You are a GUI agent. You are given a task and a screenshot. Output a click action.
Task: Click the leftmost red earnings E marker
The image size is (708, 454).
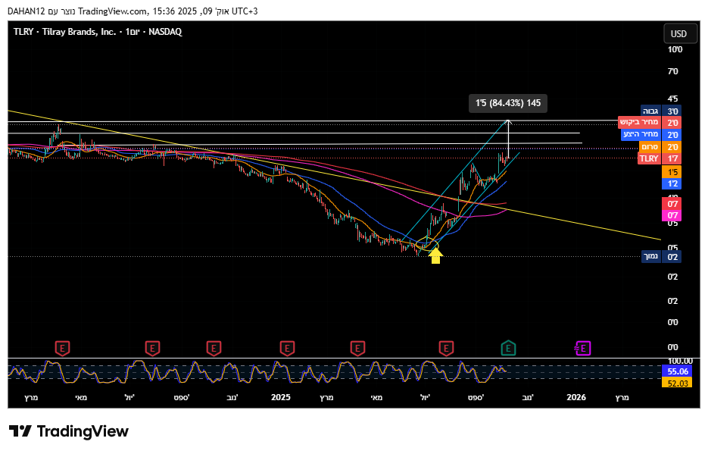pyautogui.click(x=62, y=349)
